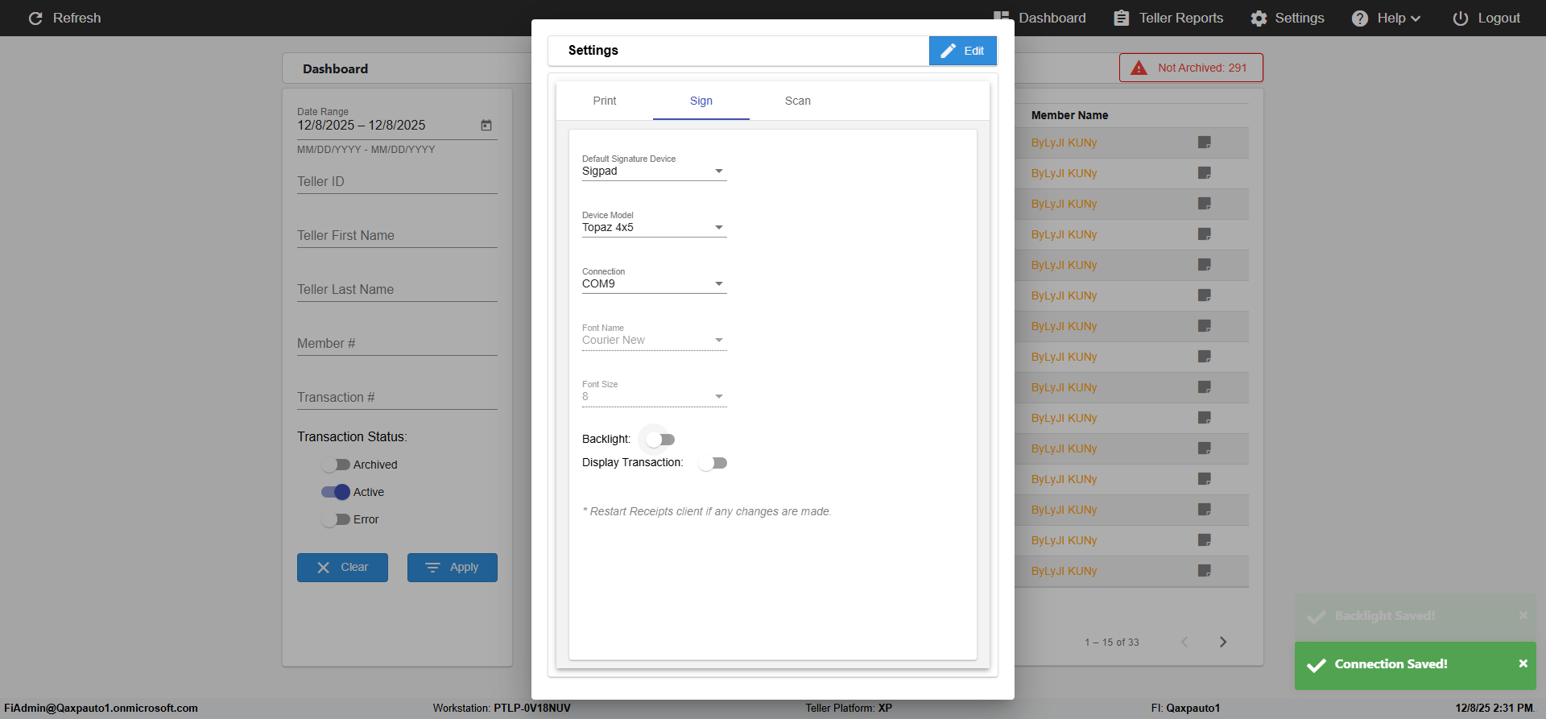Click the Transaction # input field
The height and width of the screenshot is (719, 1546).
tap(397, 397)
